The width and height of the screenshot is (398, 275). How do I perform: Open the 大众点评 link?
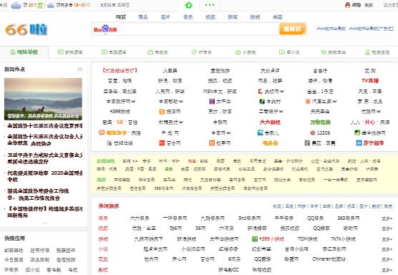click(x=270, y=71)
